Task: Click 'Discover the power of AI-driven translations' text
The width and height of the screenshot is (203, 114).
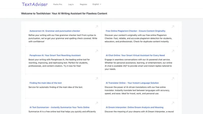Action: (137, 90)
